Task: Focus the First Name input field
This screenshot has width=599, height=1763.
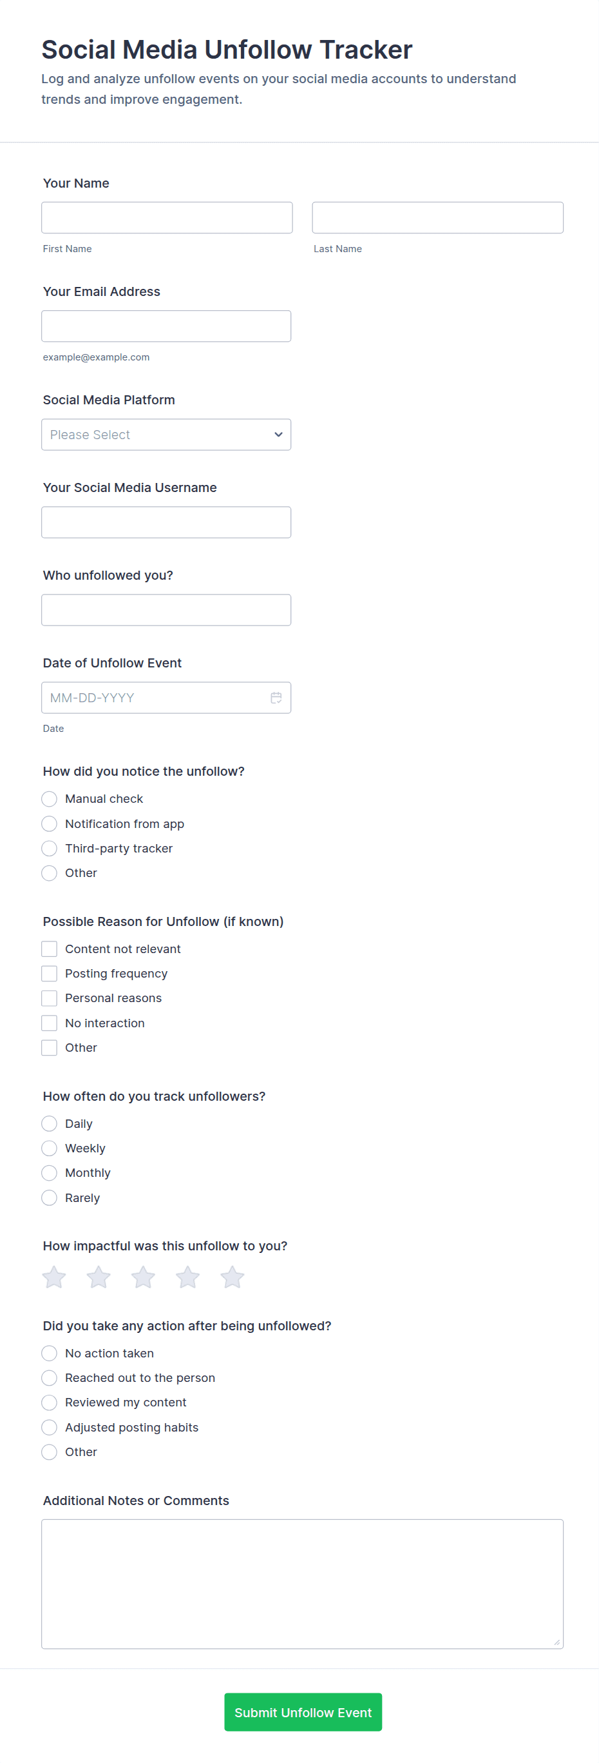Action: (x=167, y=218)
